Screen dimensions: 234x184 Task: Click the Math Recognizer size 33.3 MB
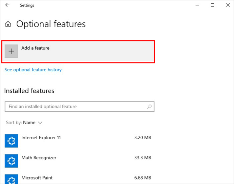(142, 158)
